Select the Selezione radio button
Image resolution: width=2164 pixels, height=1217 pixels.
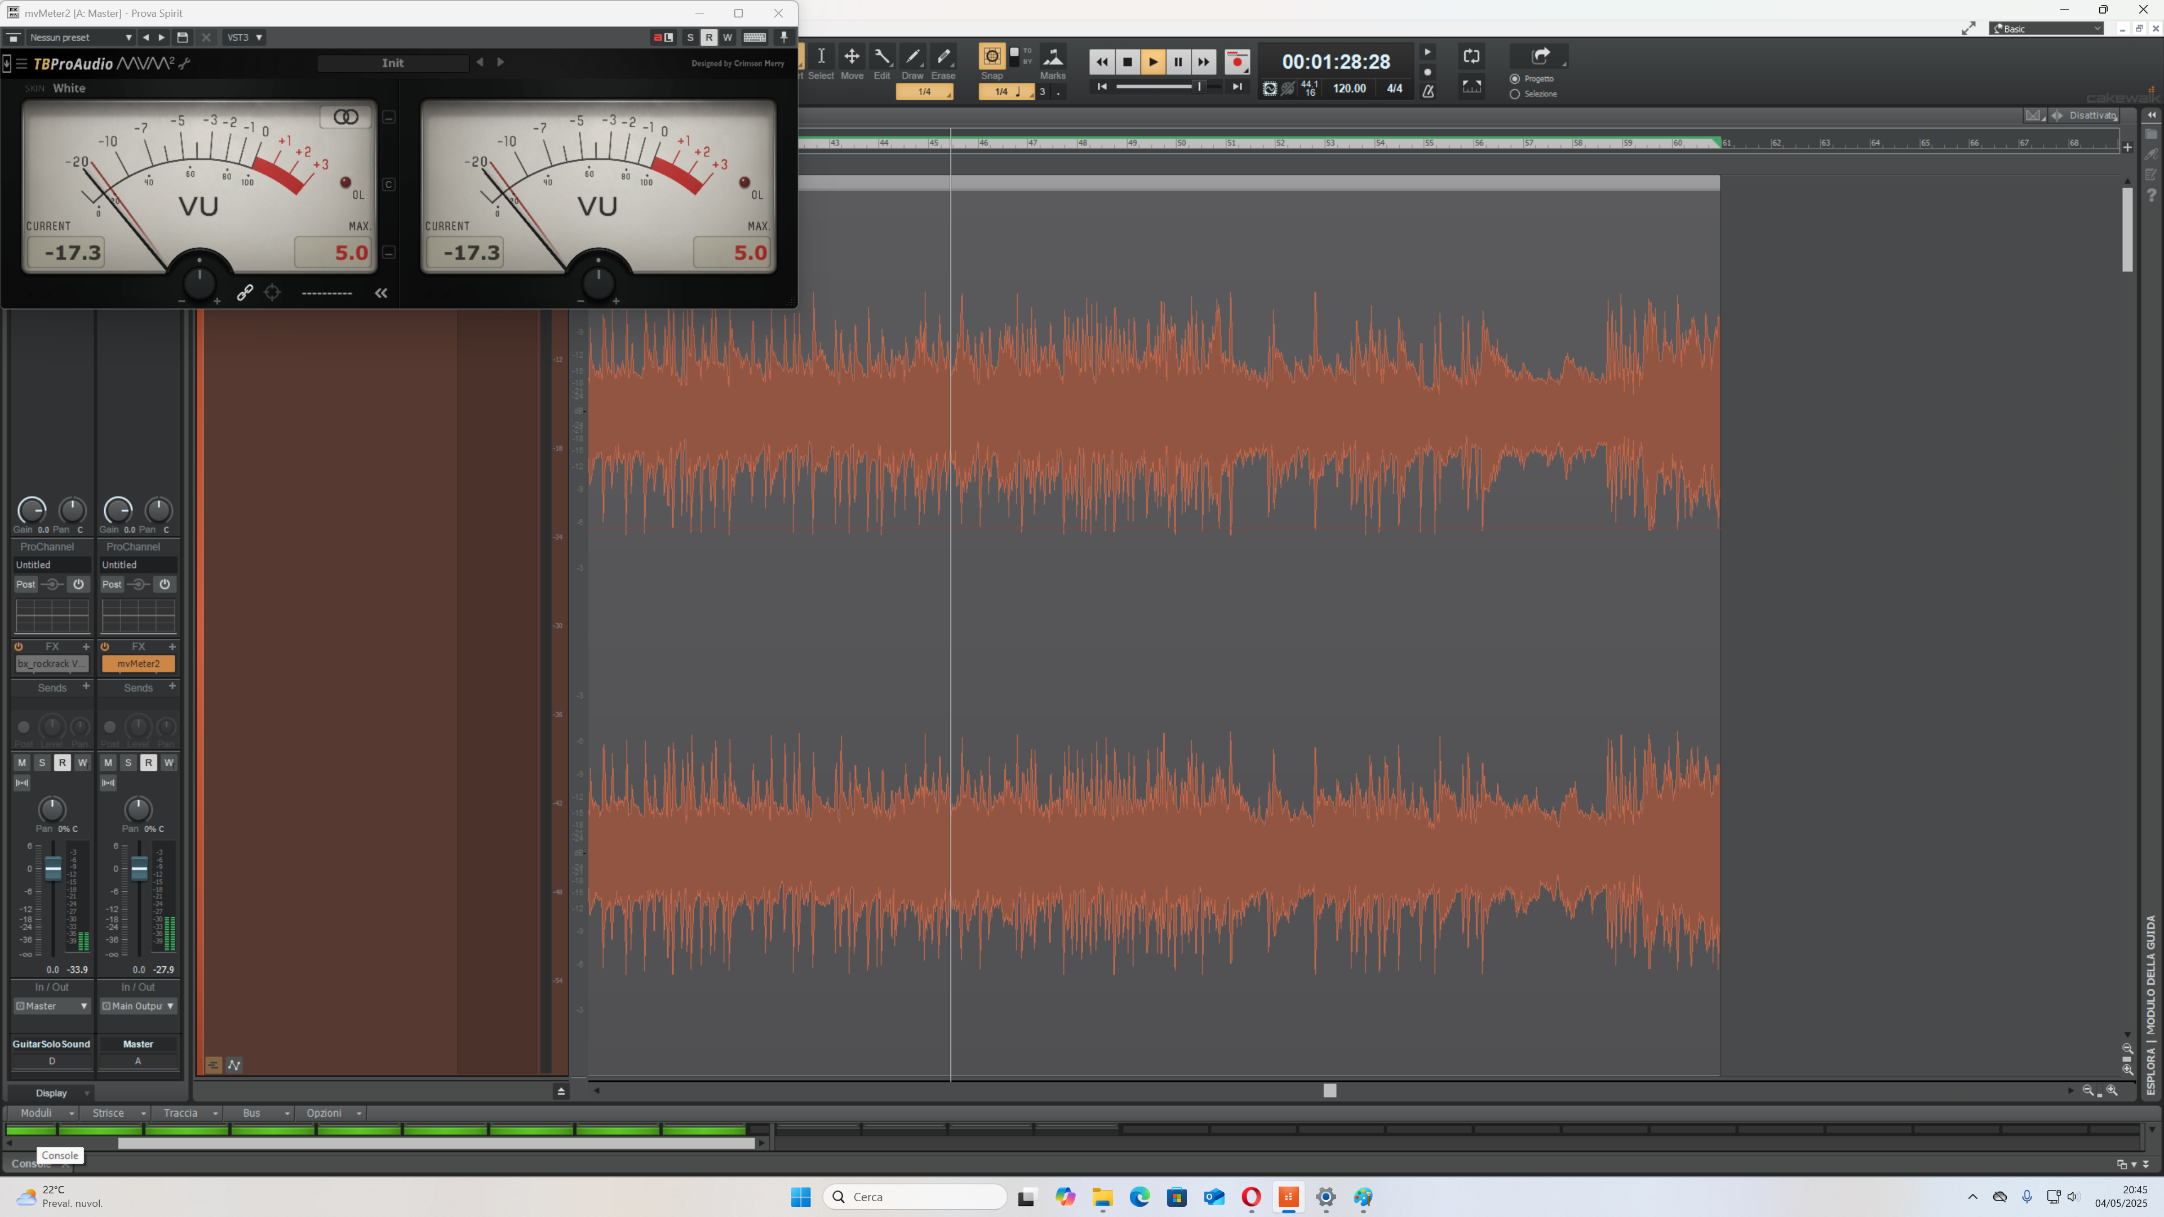1515,94
